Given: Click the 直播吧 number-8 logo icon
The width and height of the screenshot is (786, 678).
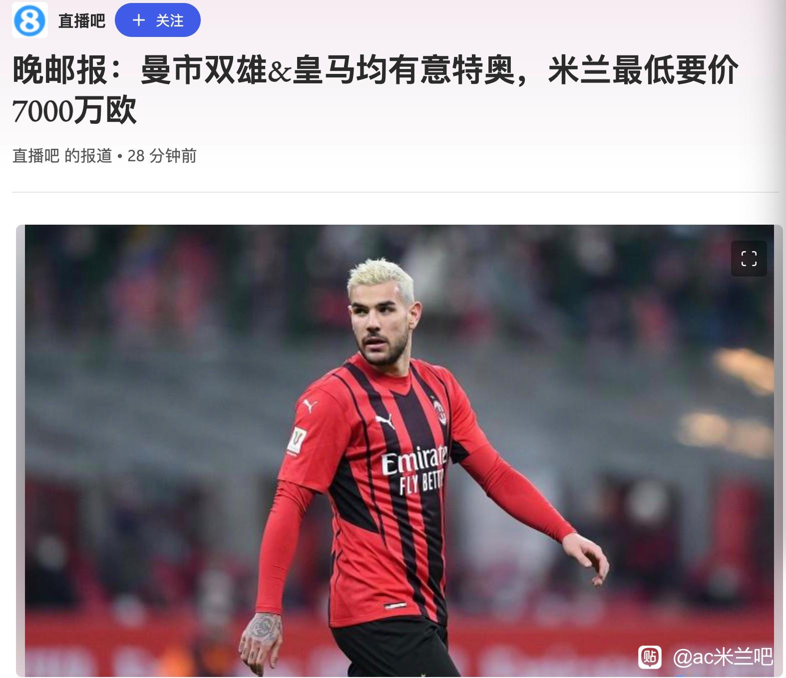Looking at the screenshot, I should pyautogui.click(x=30, y=20).
